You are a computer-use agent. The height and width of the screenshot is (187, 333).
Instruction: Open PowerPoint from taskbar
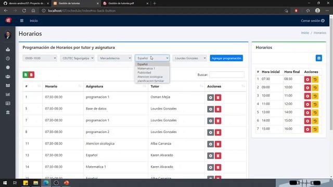(x=67, y=183)
